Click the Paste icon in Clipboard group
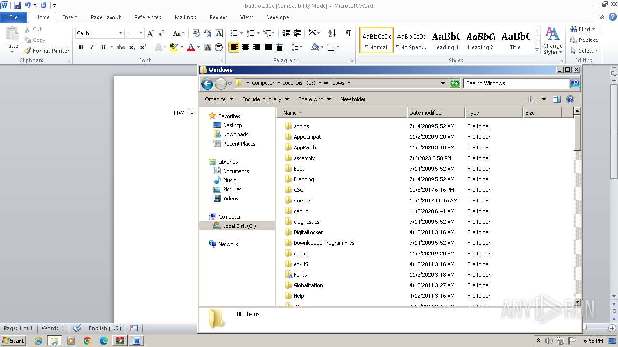618x347 pixels. click(x=12, y=34)
